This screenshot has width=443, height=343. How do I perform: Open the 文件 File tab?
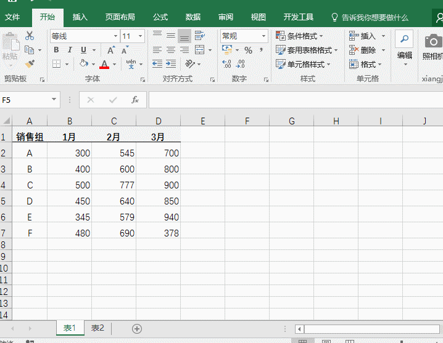coord(13,17)
